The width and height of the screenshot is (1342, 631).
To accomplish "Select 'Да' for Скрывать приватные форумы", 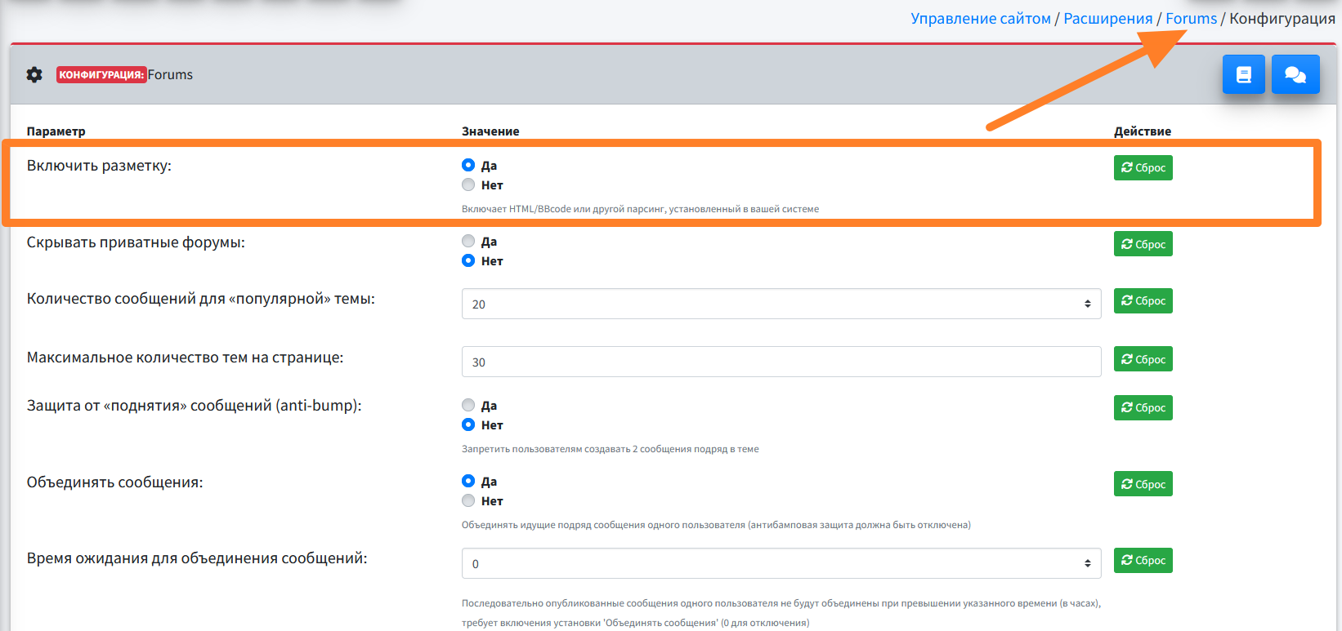I will 468,241.
